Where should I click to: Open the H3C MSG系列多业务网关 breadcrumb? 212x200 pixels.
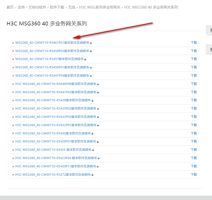(x=100, y=7)
